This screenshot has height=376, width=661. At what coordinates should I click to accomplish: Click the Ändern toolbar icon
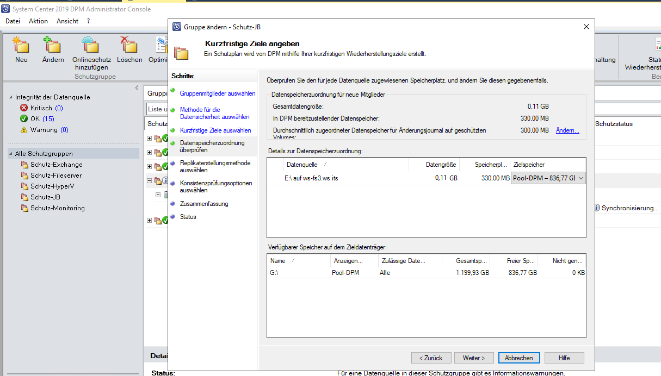(x=53, y=45)
